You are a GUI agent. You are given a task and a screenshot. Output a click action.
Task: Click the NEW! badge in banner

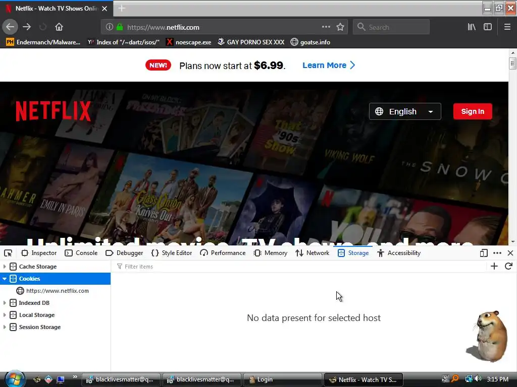(x=158, y=65)
